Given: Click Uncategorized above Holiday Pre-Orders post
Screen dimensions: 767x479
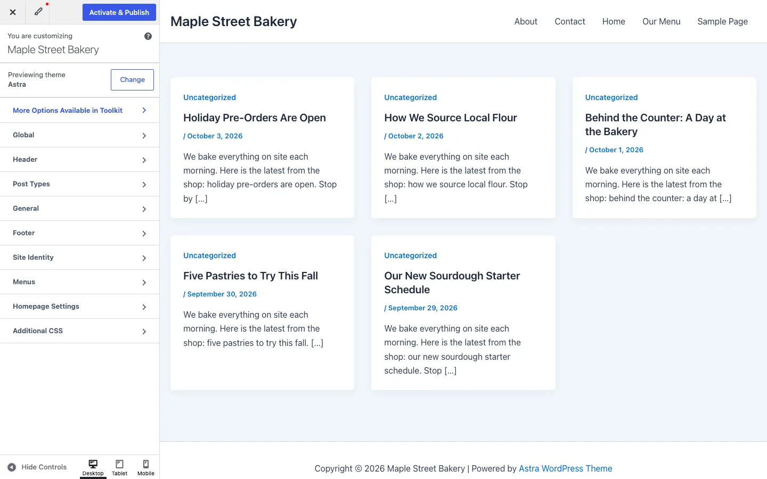Looking at the screenshot, I should (209, 97).
